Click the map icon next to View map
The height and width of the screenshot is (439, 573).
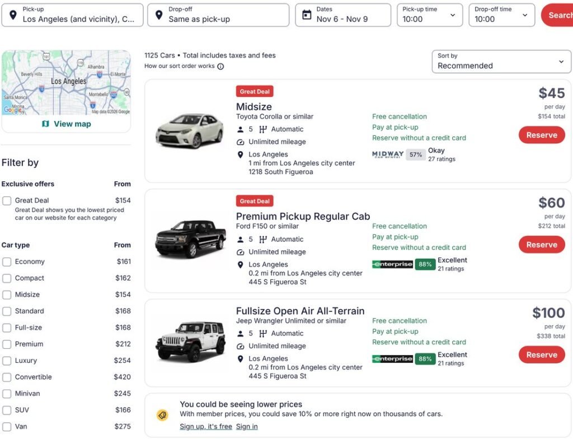[x=45, y=124]
